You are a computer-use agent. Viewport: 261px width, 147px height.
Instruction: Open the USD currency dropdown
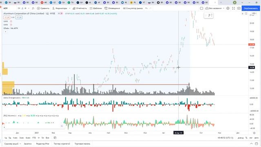click(254, 13)
